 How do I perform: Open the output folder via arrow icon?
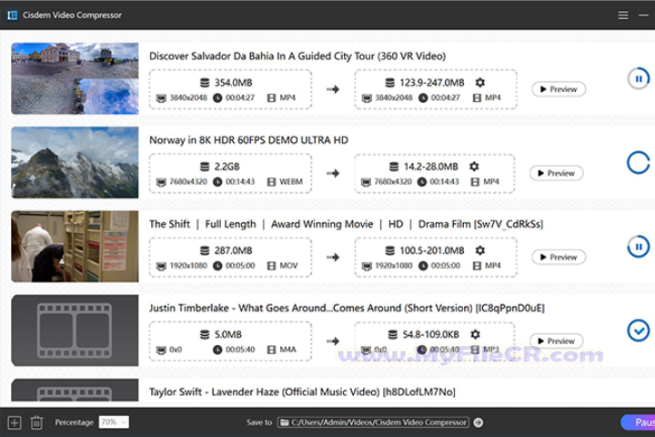479,422
